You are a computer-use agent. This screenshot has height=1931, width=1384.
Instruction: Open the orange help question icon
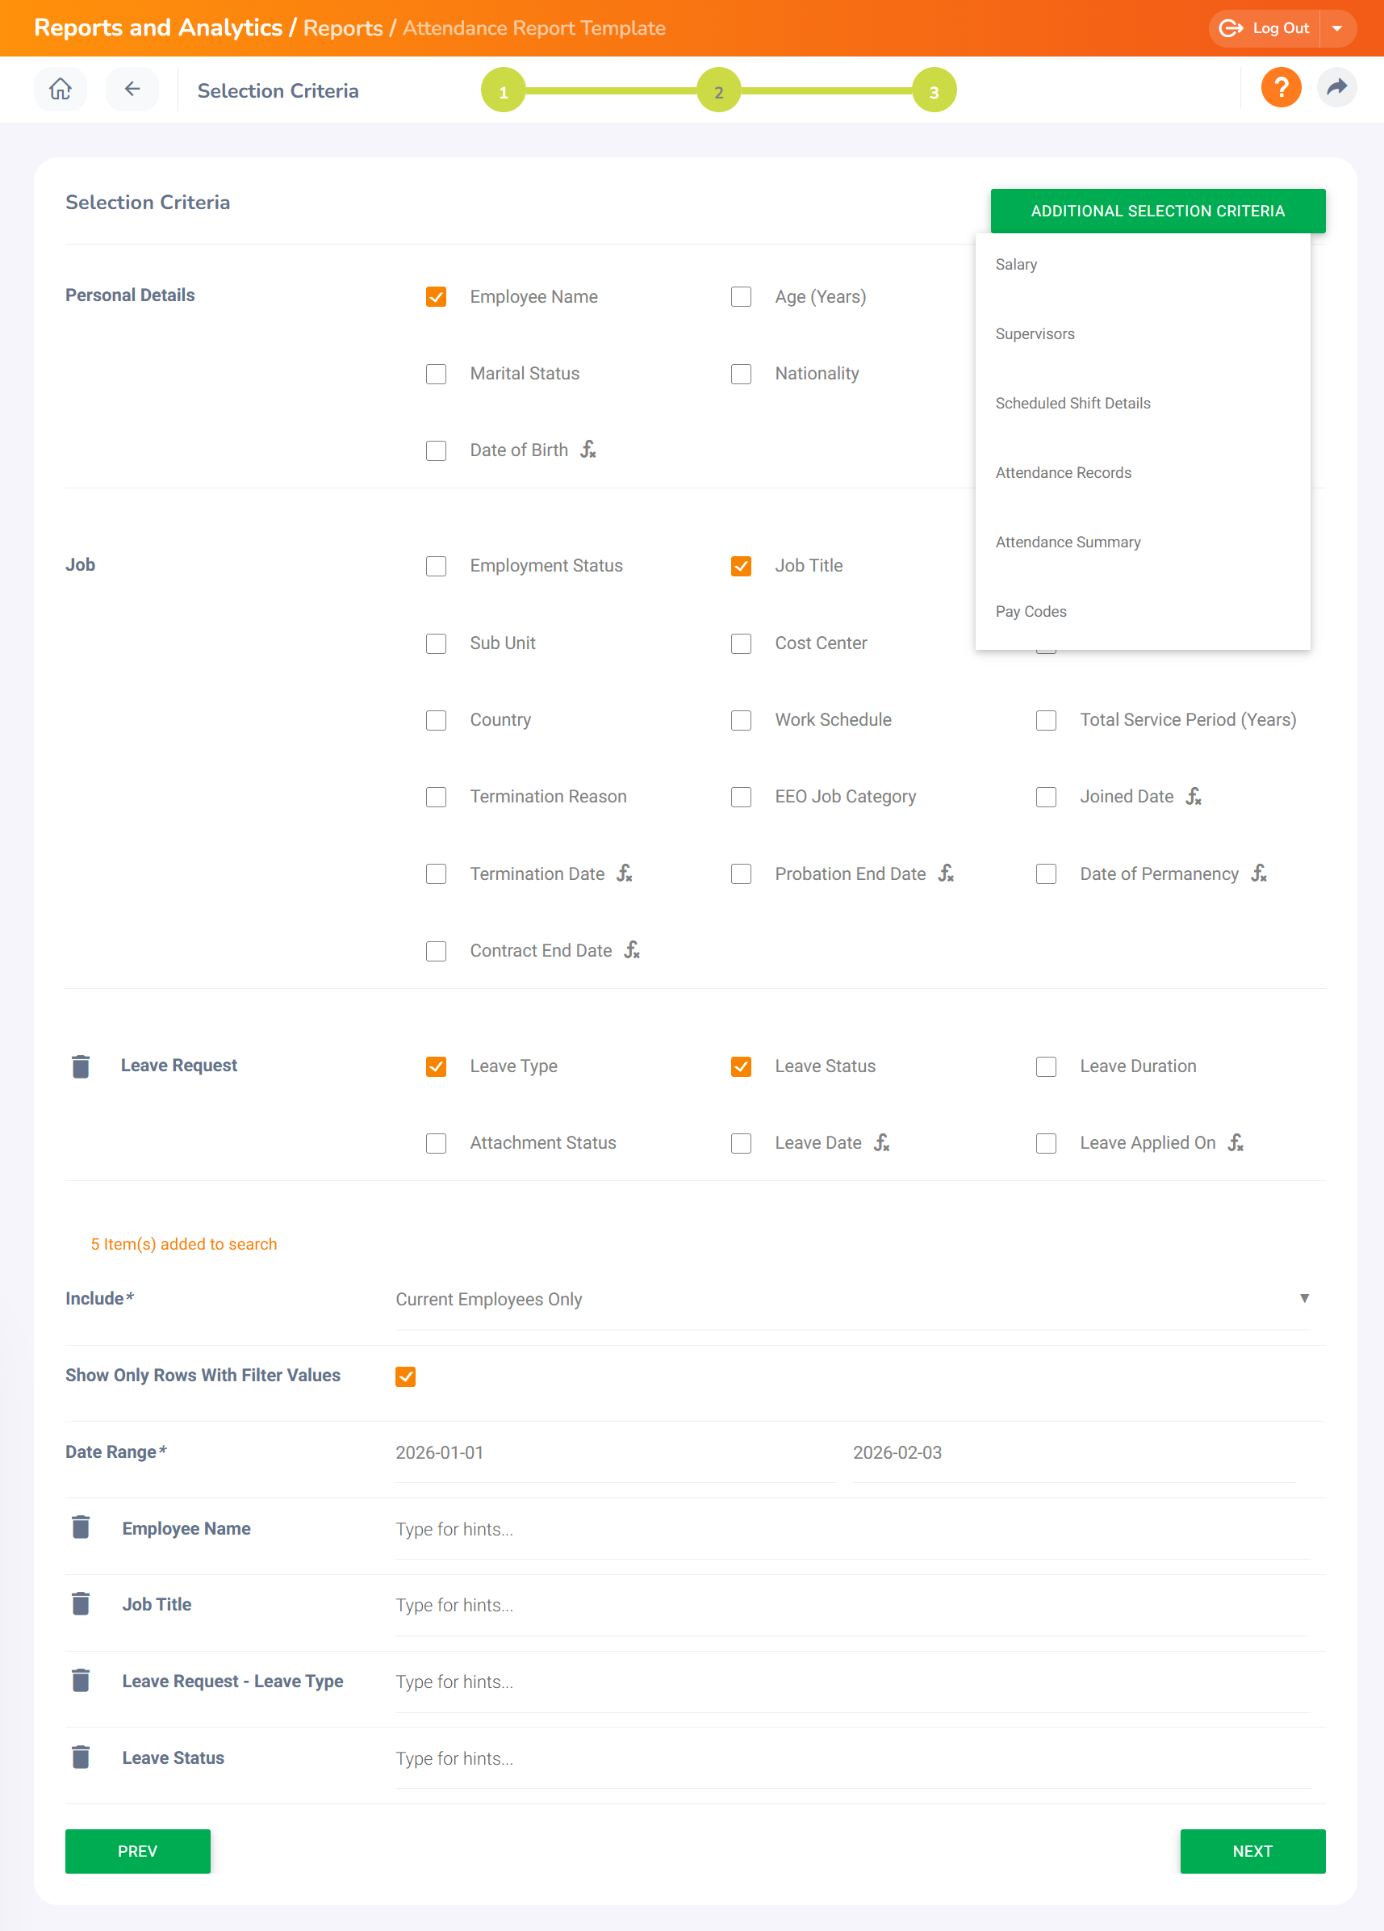(1280, 88)
